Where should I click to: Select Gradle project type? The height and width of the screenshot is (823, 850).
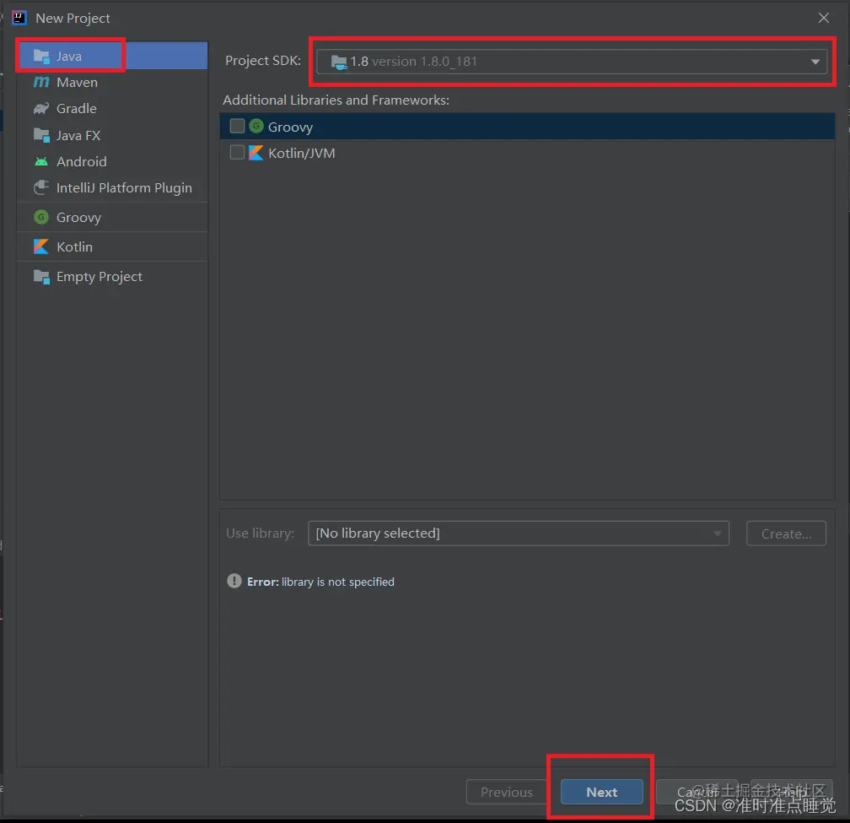coord(112,109)
